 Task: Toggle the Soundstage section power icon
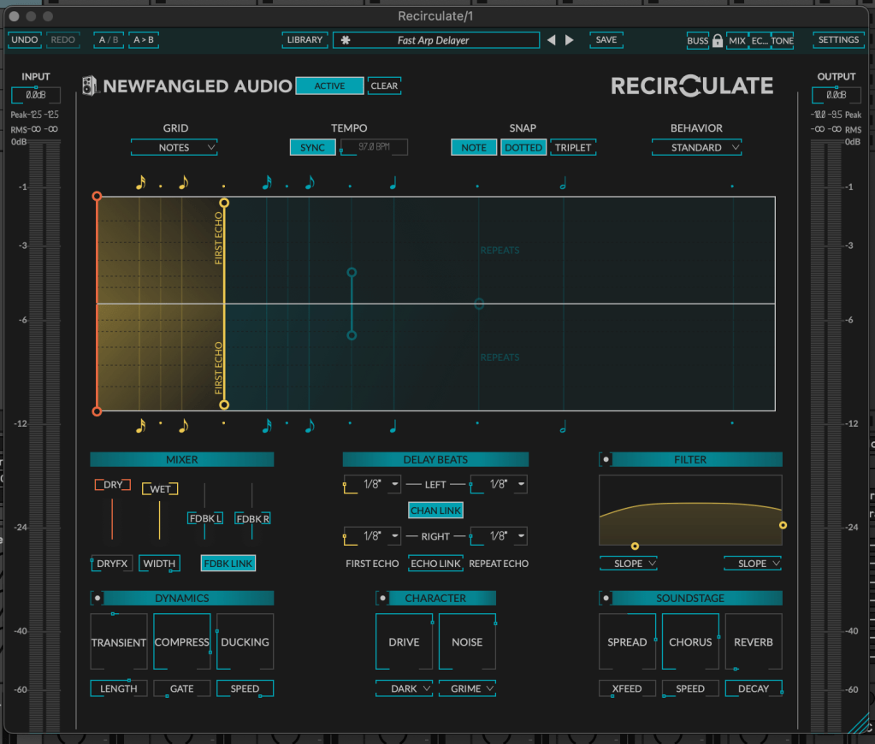click(x=606, y=598)
